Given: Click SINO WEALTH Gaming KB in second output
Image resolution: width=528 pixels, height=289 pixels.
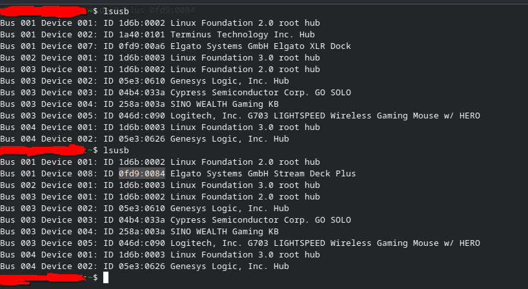Looking at the screenshot, I should click(224, 232).
